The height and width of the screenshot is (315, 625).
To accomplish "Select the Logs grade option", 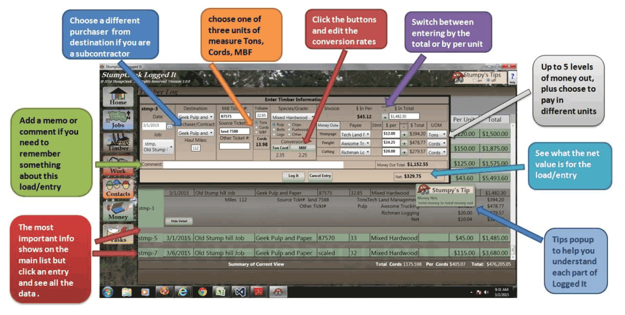I will point(278,135).
